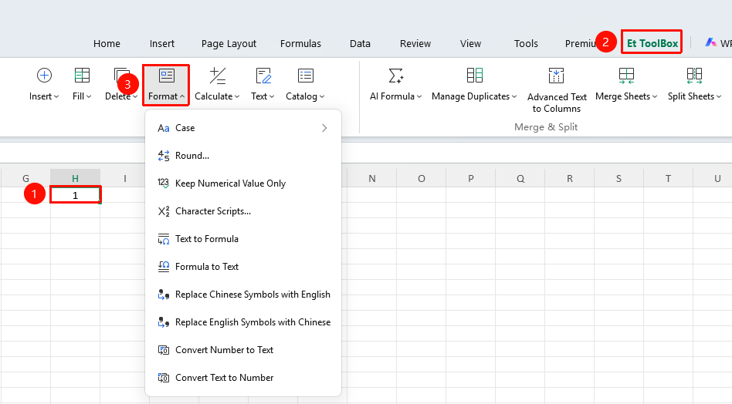Choose Convert Text to Number
The width and height of the screenshot is (732, 404).
pos(243,378)
